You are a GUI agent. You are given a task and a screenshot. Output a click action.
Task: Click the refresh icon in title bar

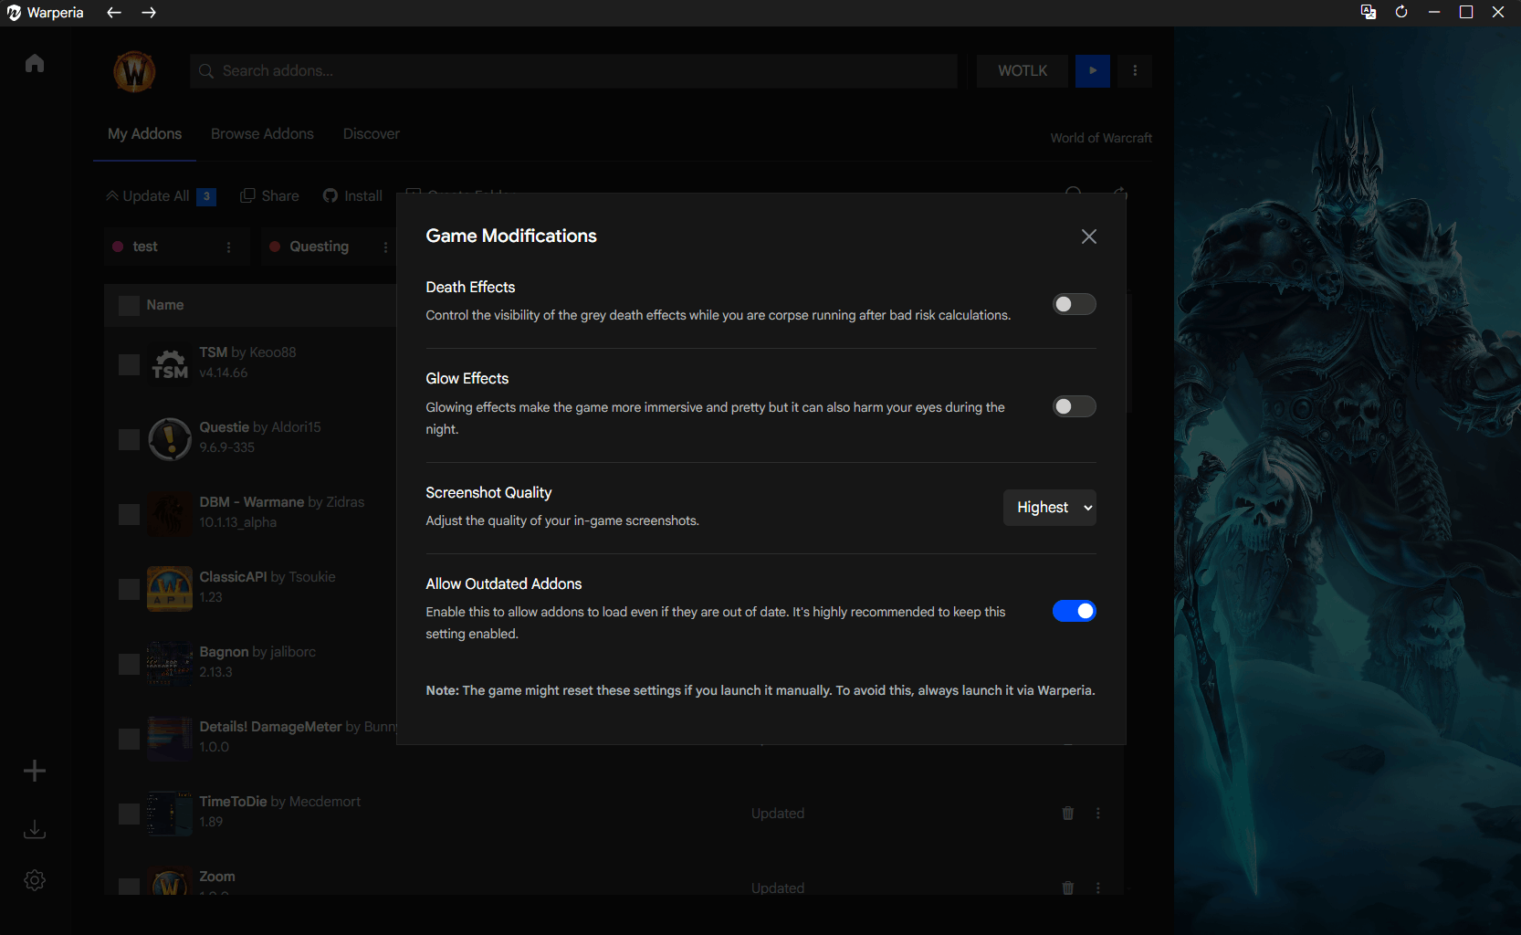1401,12
